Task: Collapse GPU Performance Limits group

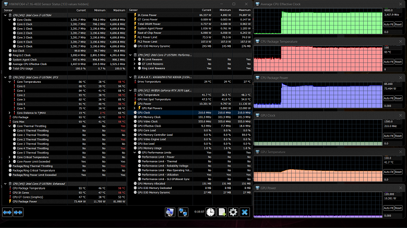Action: [x=135, y=153]
